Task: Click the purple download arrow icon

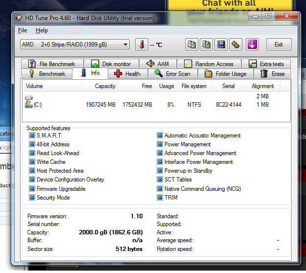Action: pos(252,45)
